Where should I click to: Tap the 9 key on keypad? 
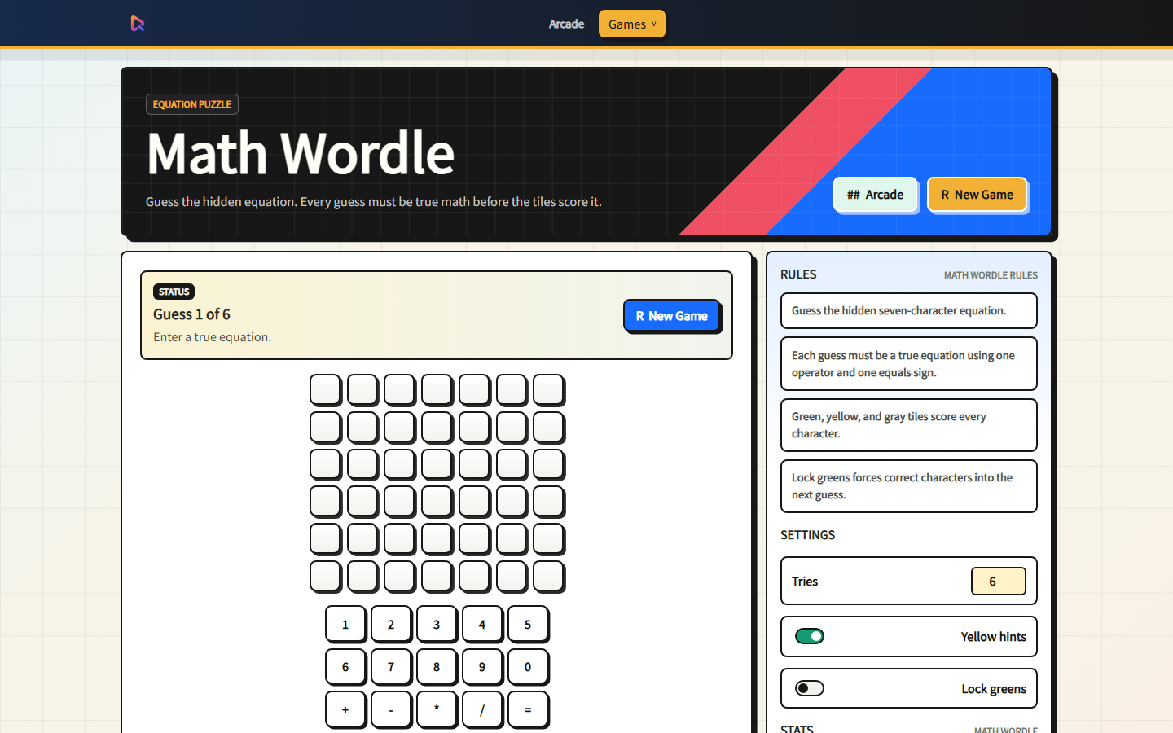pyautogui.click(x=482, y=667)
